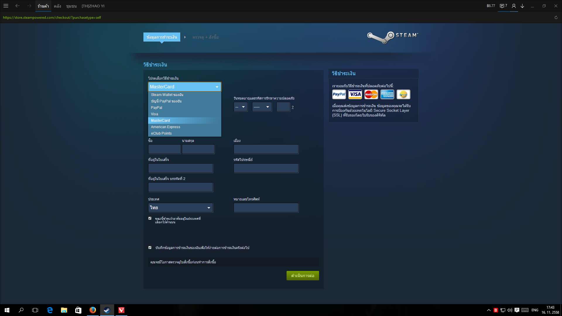Select Visa from payment list

pos(185,114)
